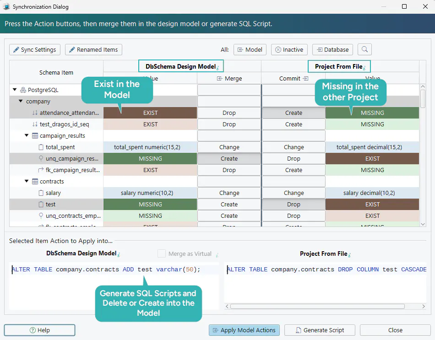This screenshot has height=340, width=435.
Task: Click the horizontal scrollbar under the Project From File SQL
Action: (317, 306)
